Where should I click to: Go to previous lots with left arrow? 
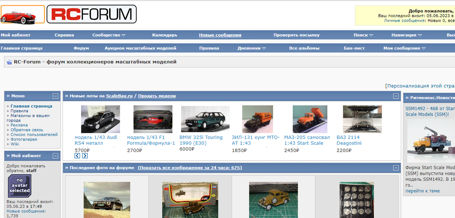[77, 156]
